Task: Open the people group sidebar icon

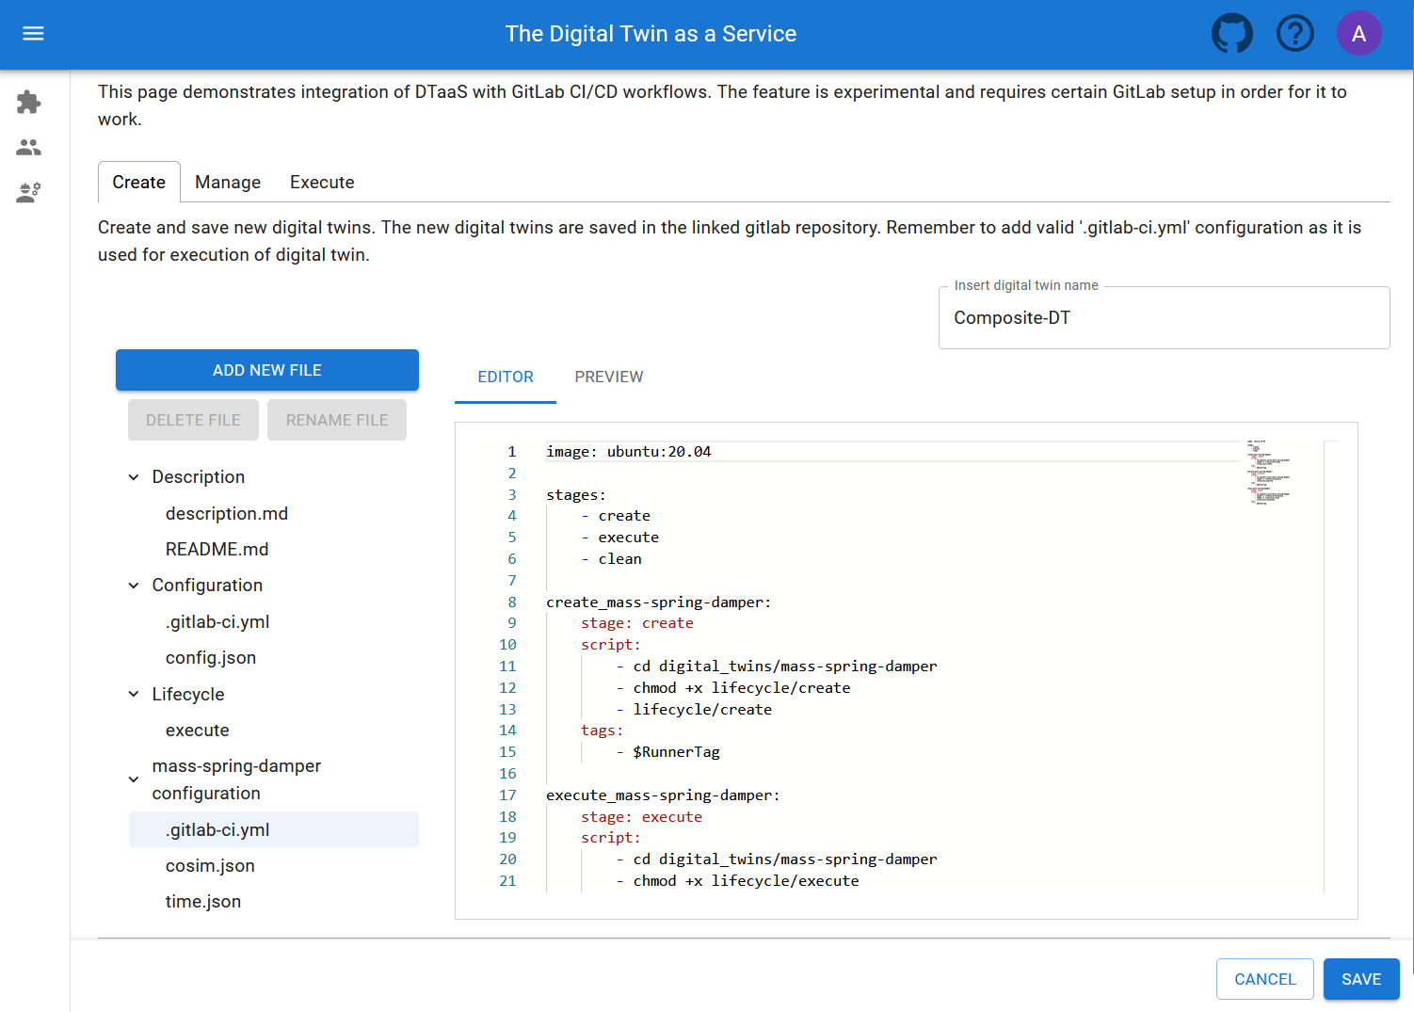Action: pos(29,147)
